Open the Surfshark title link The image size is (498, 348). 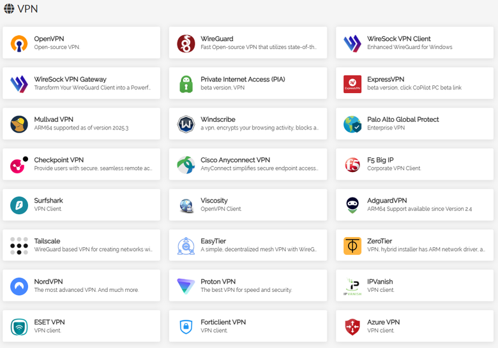(x=49, y=200)
